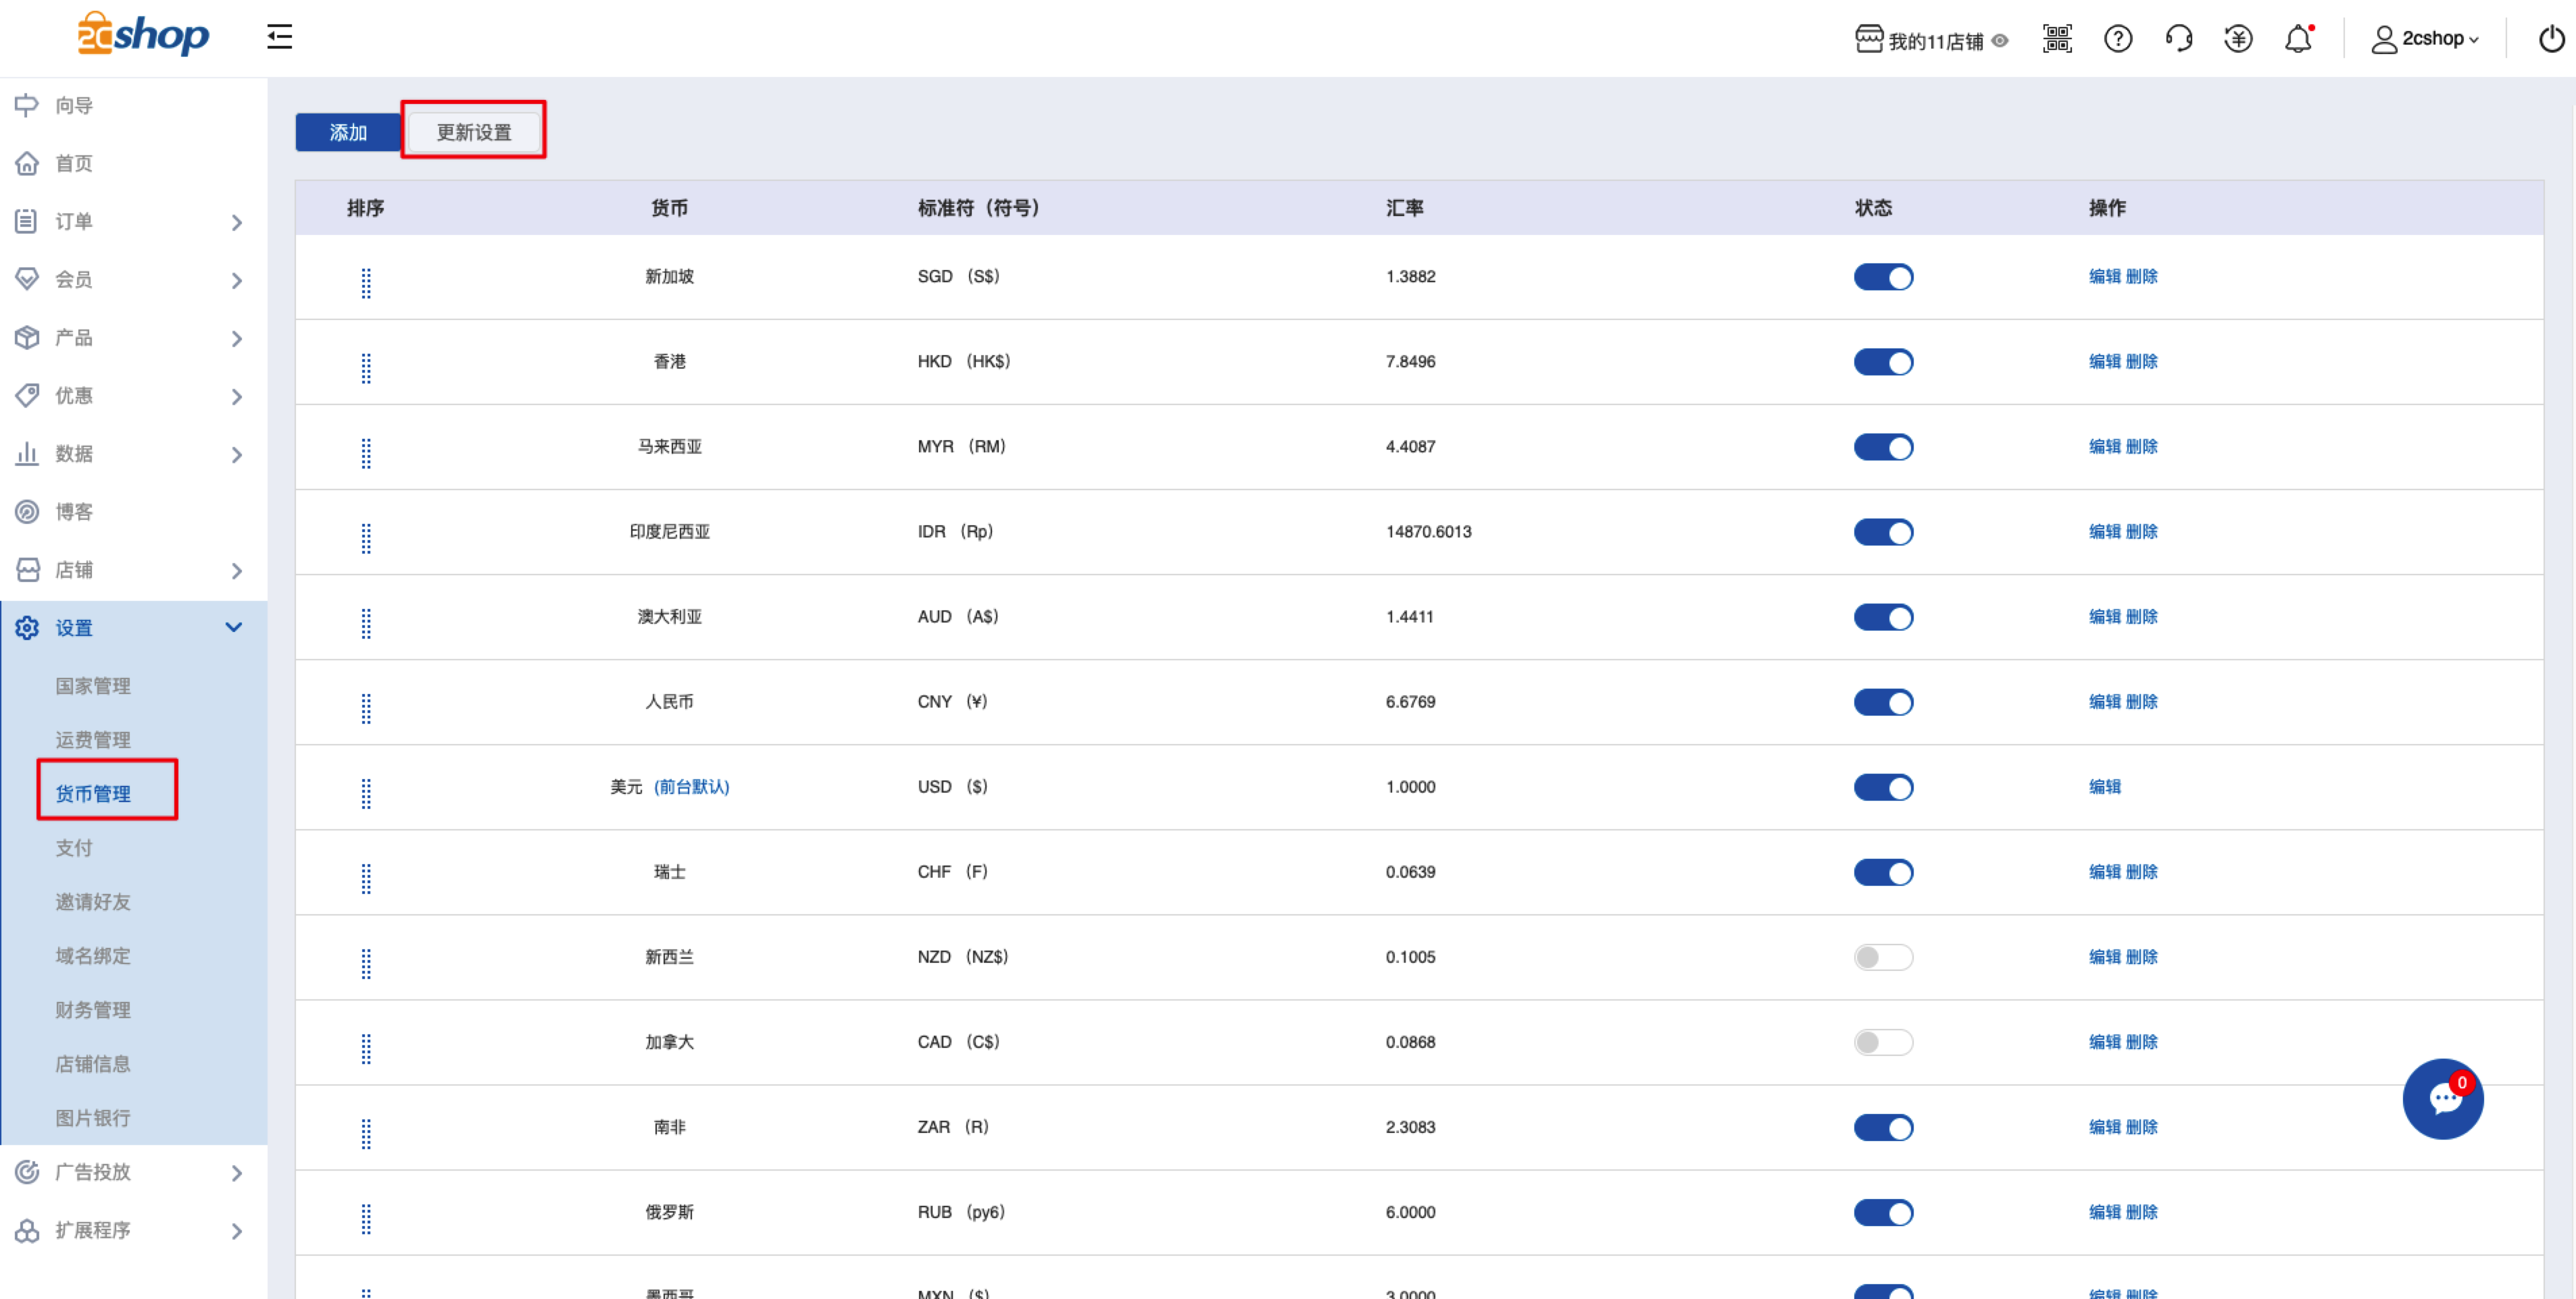Disable the MYR currency toggle
The image size is (2576, 1299).
(x=1883, y=447)
